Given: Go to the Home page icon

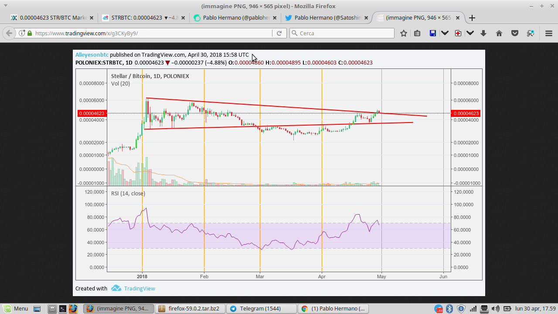Looking at the screenshot, I should [x=499, y=33].
